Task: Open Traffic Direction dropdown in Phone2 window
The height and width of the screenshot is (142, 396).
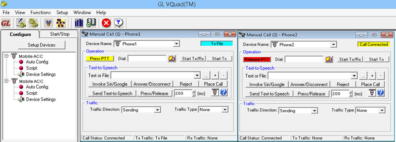Action: 314,111
